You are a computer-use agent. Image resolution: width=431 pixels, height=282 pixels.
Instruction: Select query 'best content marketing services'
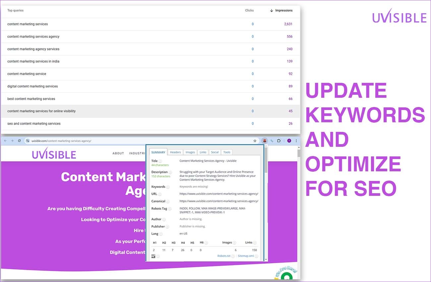tap(31, 99)
